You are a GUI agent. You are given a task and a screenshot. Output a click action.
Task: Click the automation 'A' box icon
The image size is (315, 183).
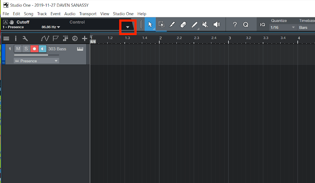coord(5,22)
